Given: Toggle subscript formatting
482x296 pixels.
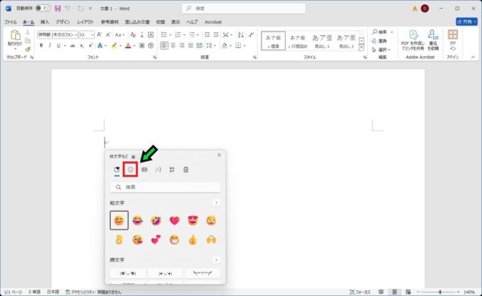Looking at the screenshot, I should pyautogui.click(x=82, y=46).
